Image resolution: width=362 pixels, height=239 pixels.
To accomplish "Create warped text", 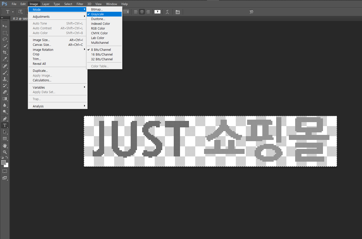I will 167,12.
